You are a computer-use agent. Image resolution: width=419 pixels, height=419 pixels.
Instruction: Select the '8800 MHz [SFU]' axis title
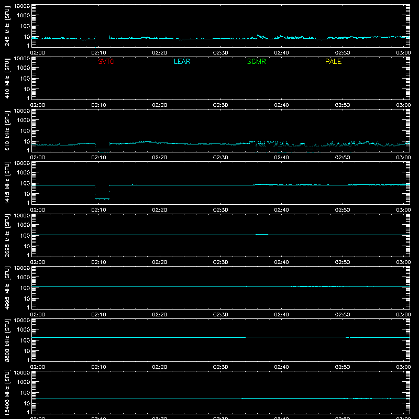coord(7,340)
